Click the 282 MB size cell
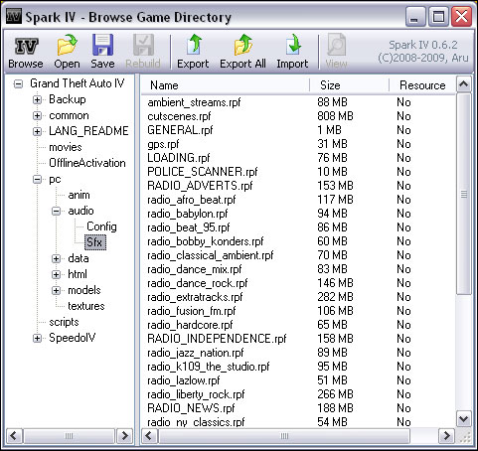Image resolution: width=478 pixels, height=451 pixels. pyautogui.click(x=335, y=297)
